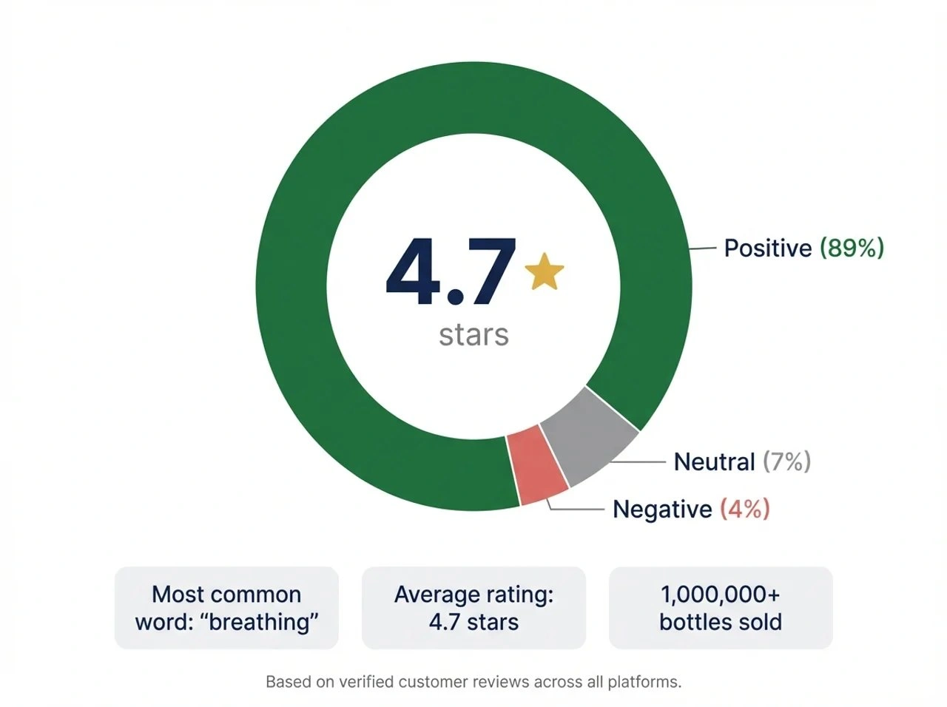Image resolution: width=947 pixels, height=707 pixels.
Task: Click the gold star icon
Action: [544, 271]
